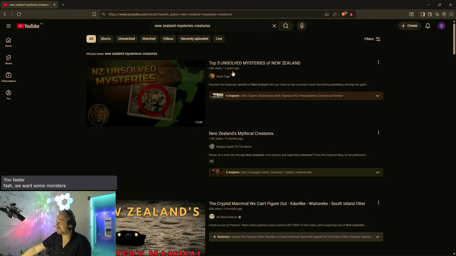Select the Recently uploaded filter chip

pyautogui.click(x=195, y=39)
